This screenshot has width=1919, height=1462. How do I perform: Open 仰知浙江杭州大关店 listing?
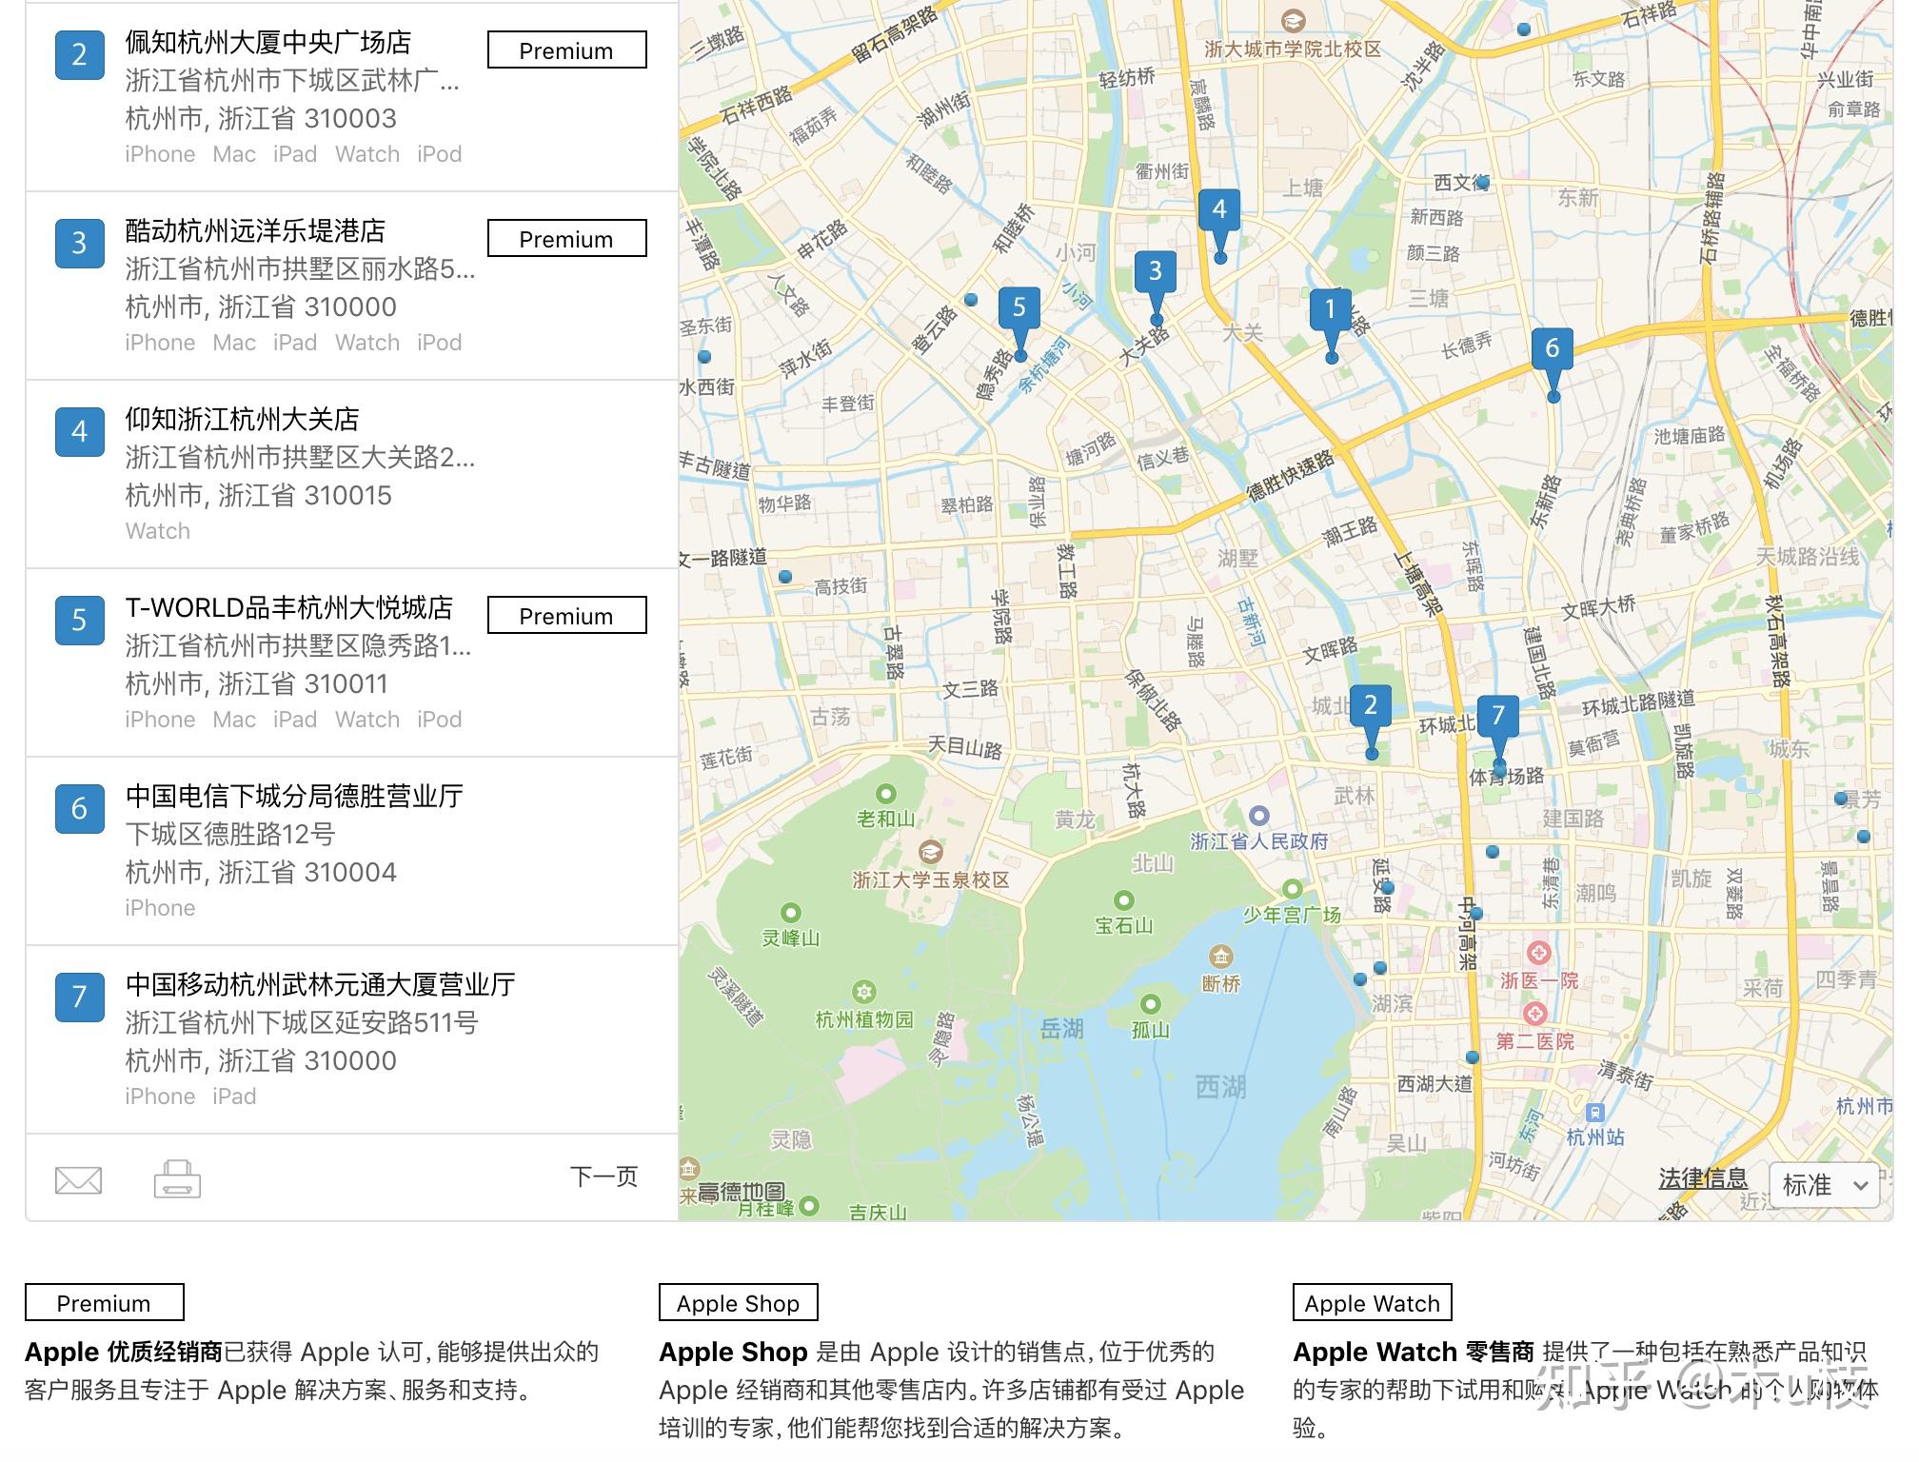point(242,420)
